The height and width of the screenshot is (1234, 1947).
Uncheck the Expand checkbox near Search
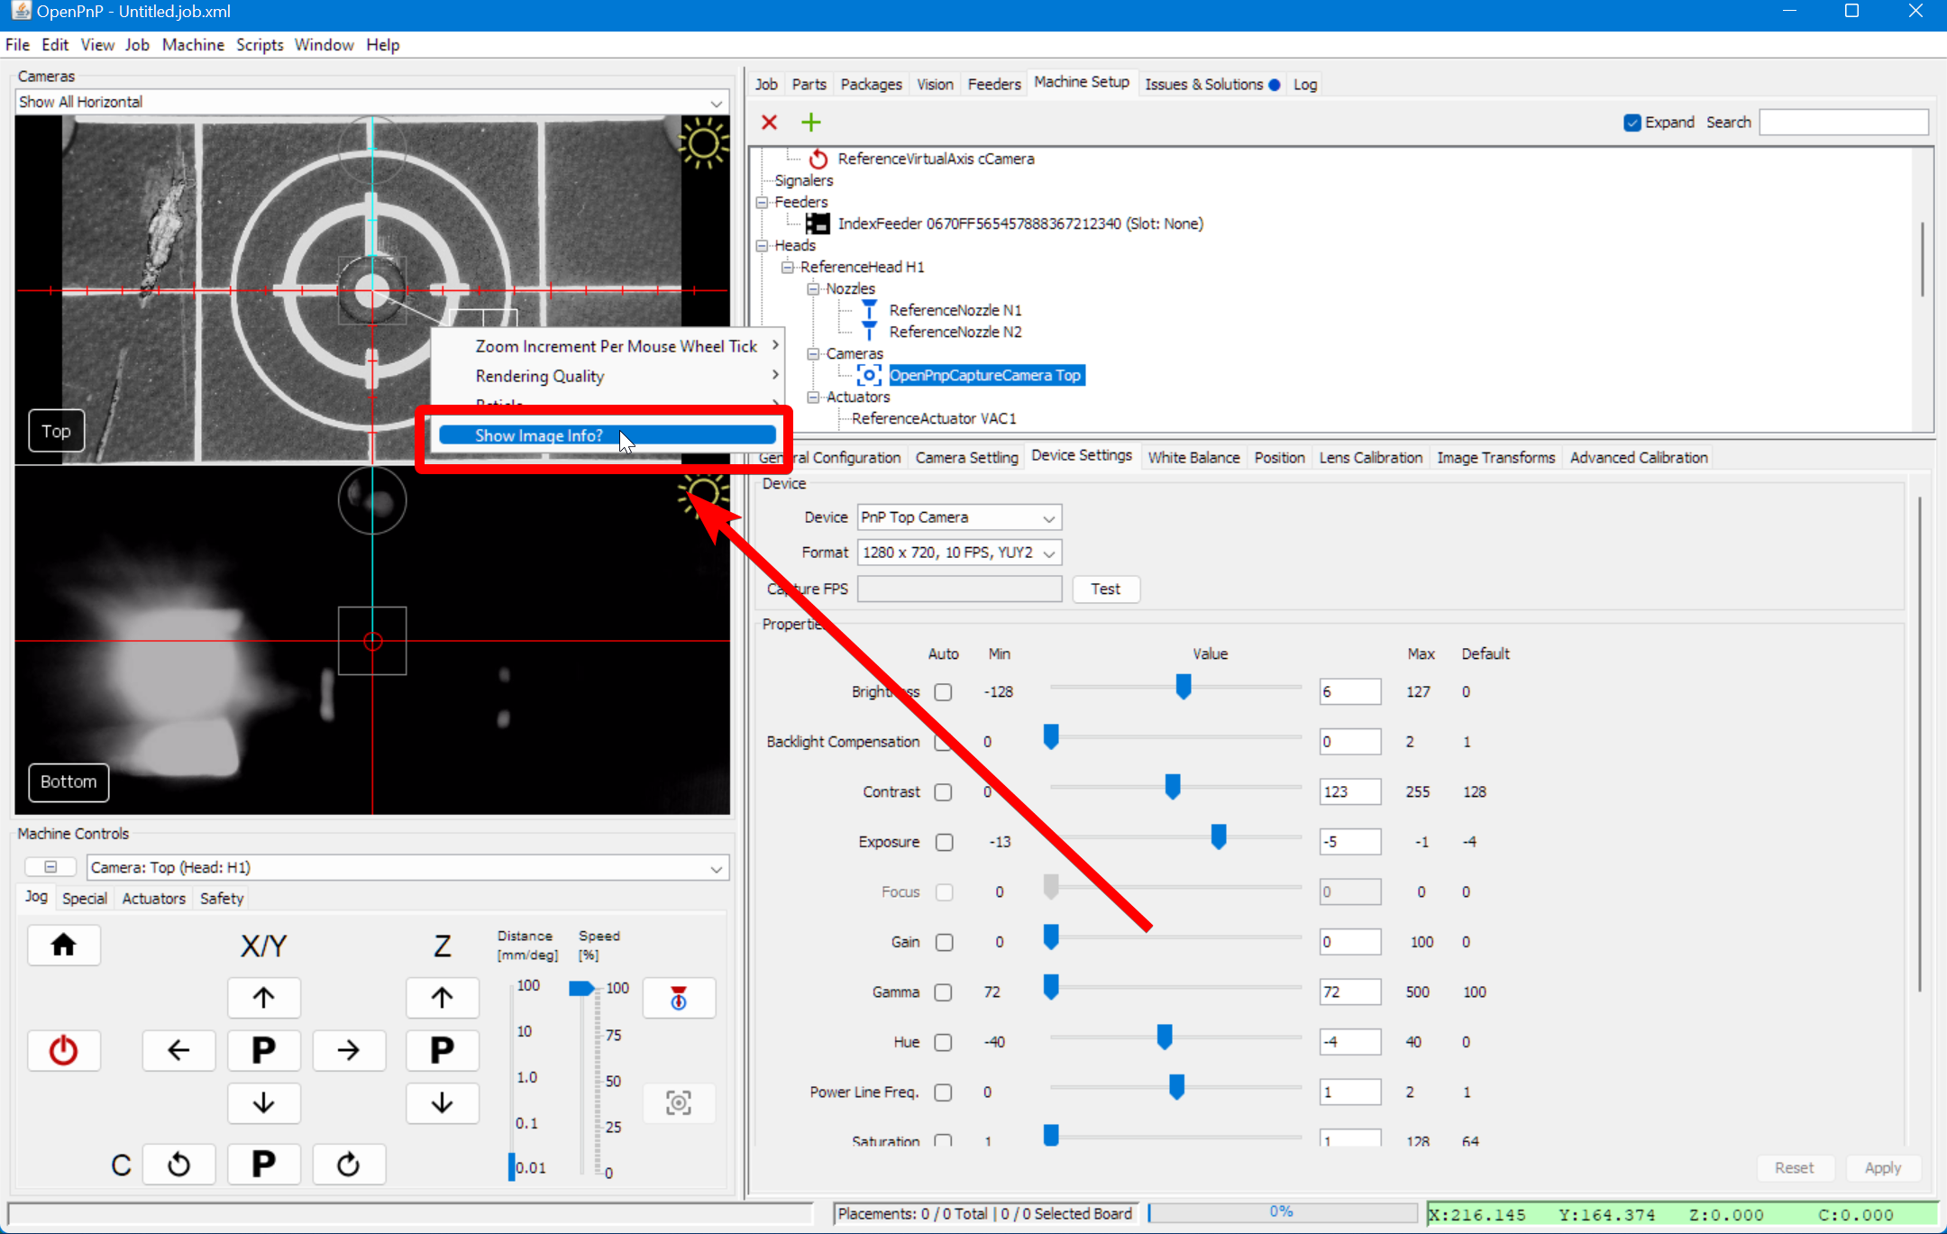click(1632, 122)
